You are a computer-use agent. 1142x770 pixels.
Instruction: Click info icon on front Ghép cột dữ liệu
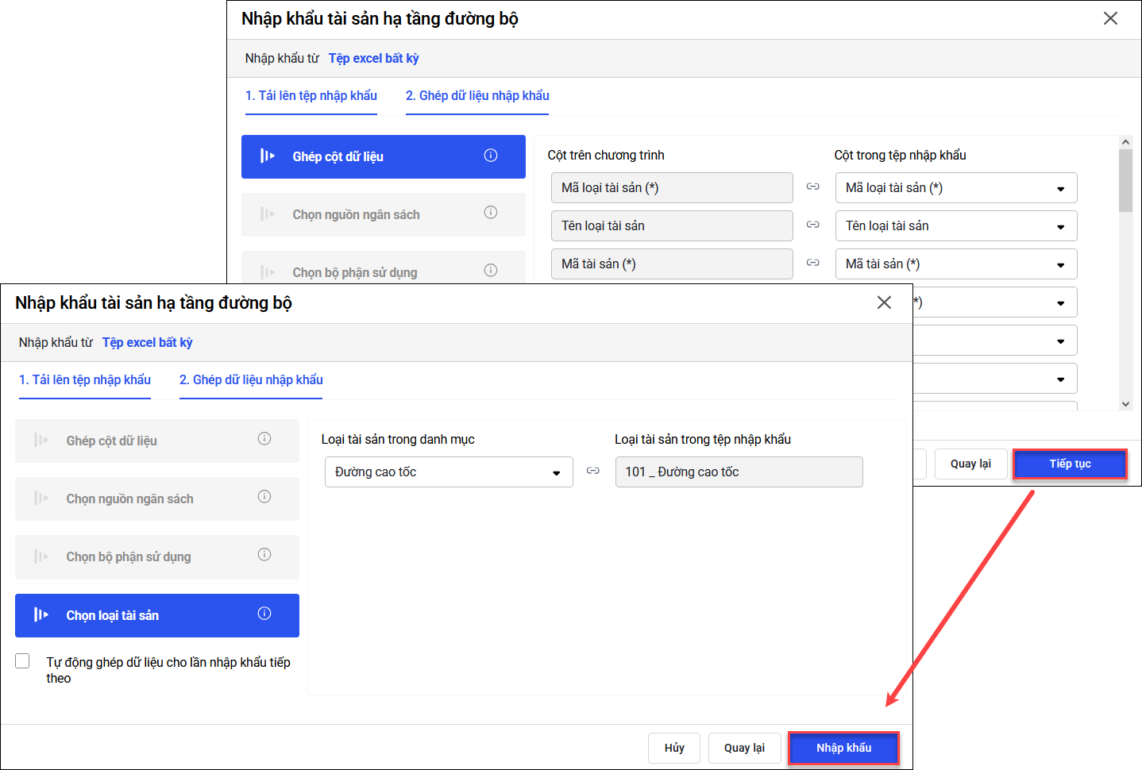click(264, 439)
